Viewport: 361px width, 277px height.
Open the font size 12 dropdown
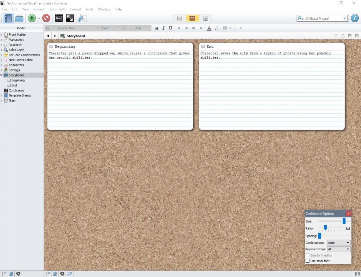coord(128,28)
